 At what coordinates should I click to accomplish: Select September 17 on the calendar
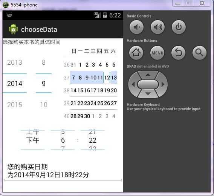point(93,90)
